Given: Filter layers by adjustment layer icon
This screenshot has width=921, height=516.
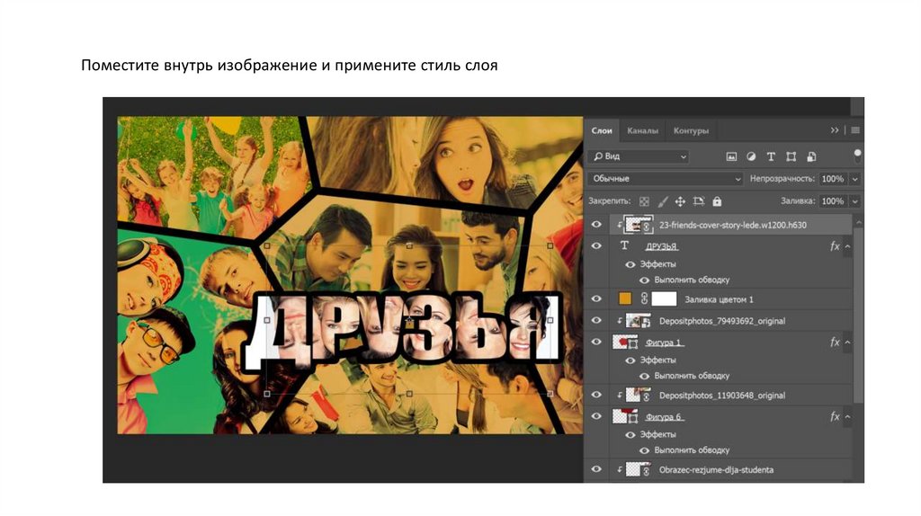Looking at the screenshot, I should coord(751,156).
